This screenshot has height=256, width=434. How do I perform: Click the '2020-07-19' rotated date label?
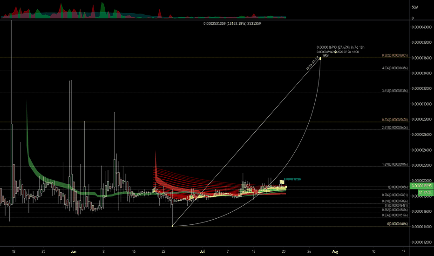tap(312, 64)
